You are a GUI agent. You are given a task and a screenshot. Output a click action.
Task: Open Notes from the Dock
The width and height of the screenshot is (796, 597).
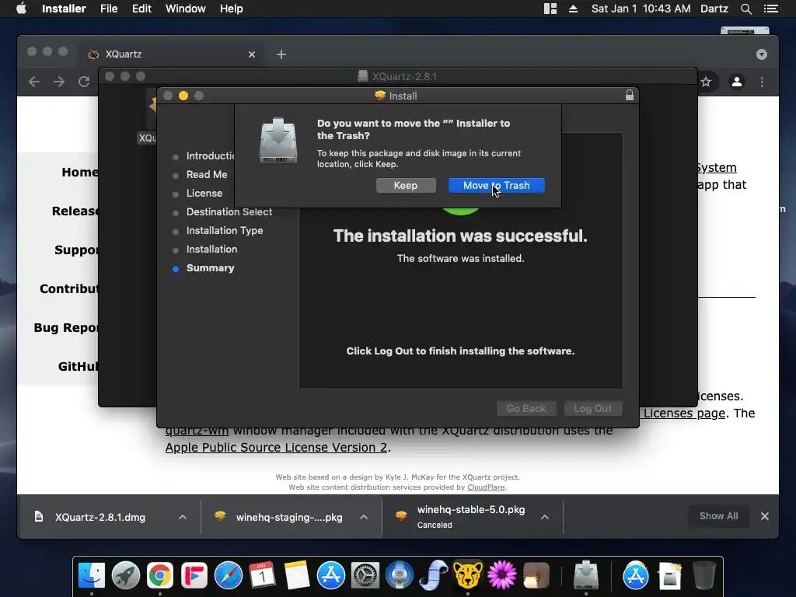(x=296, y=575)
